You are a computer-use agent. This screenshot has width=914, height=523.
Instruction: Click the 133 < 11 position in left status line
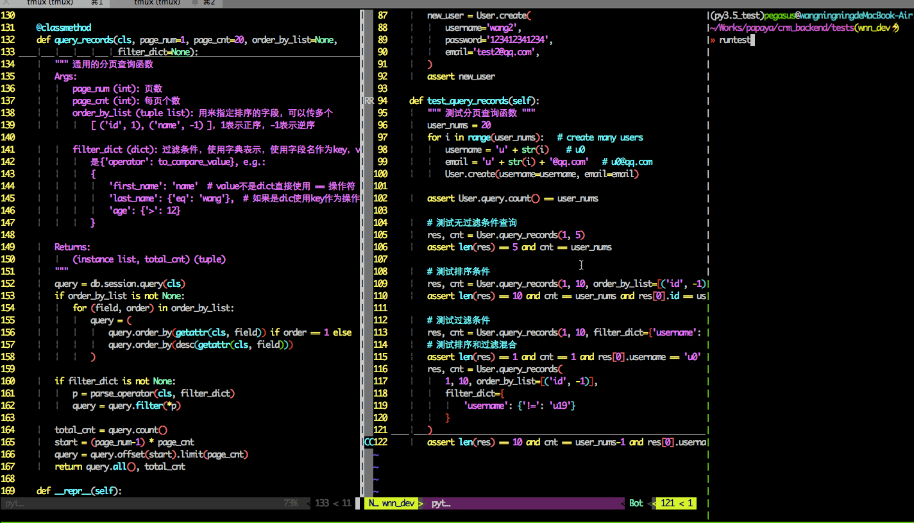pos(333,504)
